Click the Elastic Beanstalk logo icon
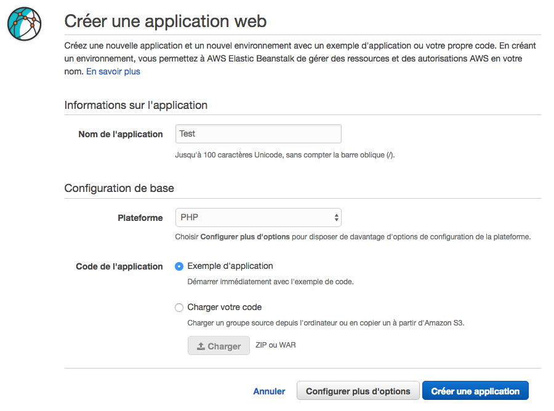The height and width of the screenshot is (411, 554). click(x=23, y=23)
